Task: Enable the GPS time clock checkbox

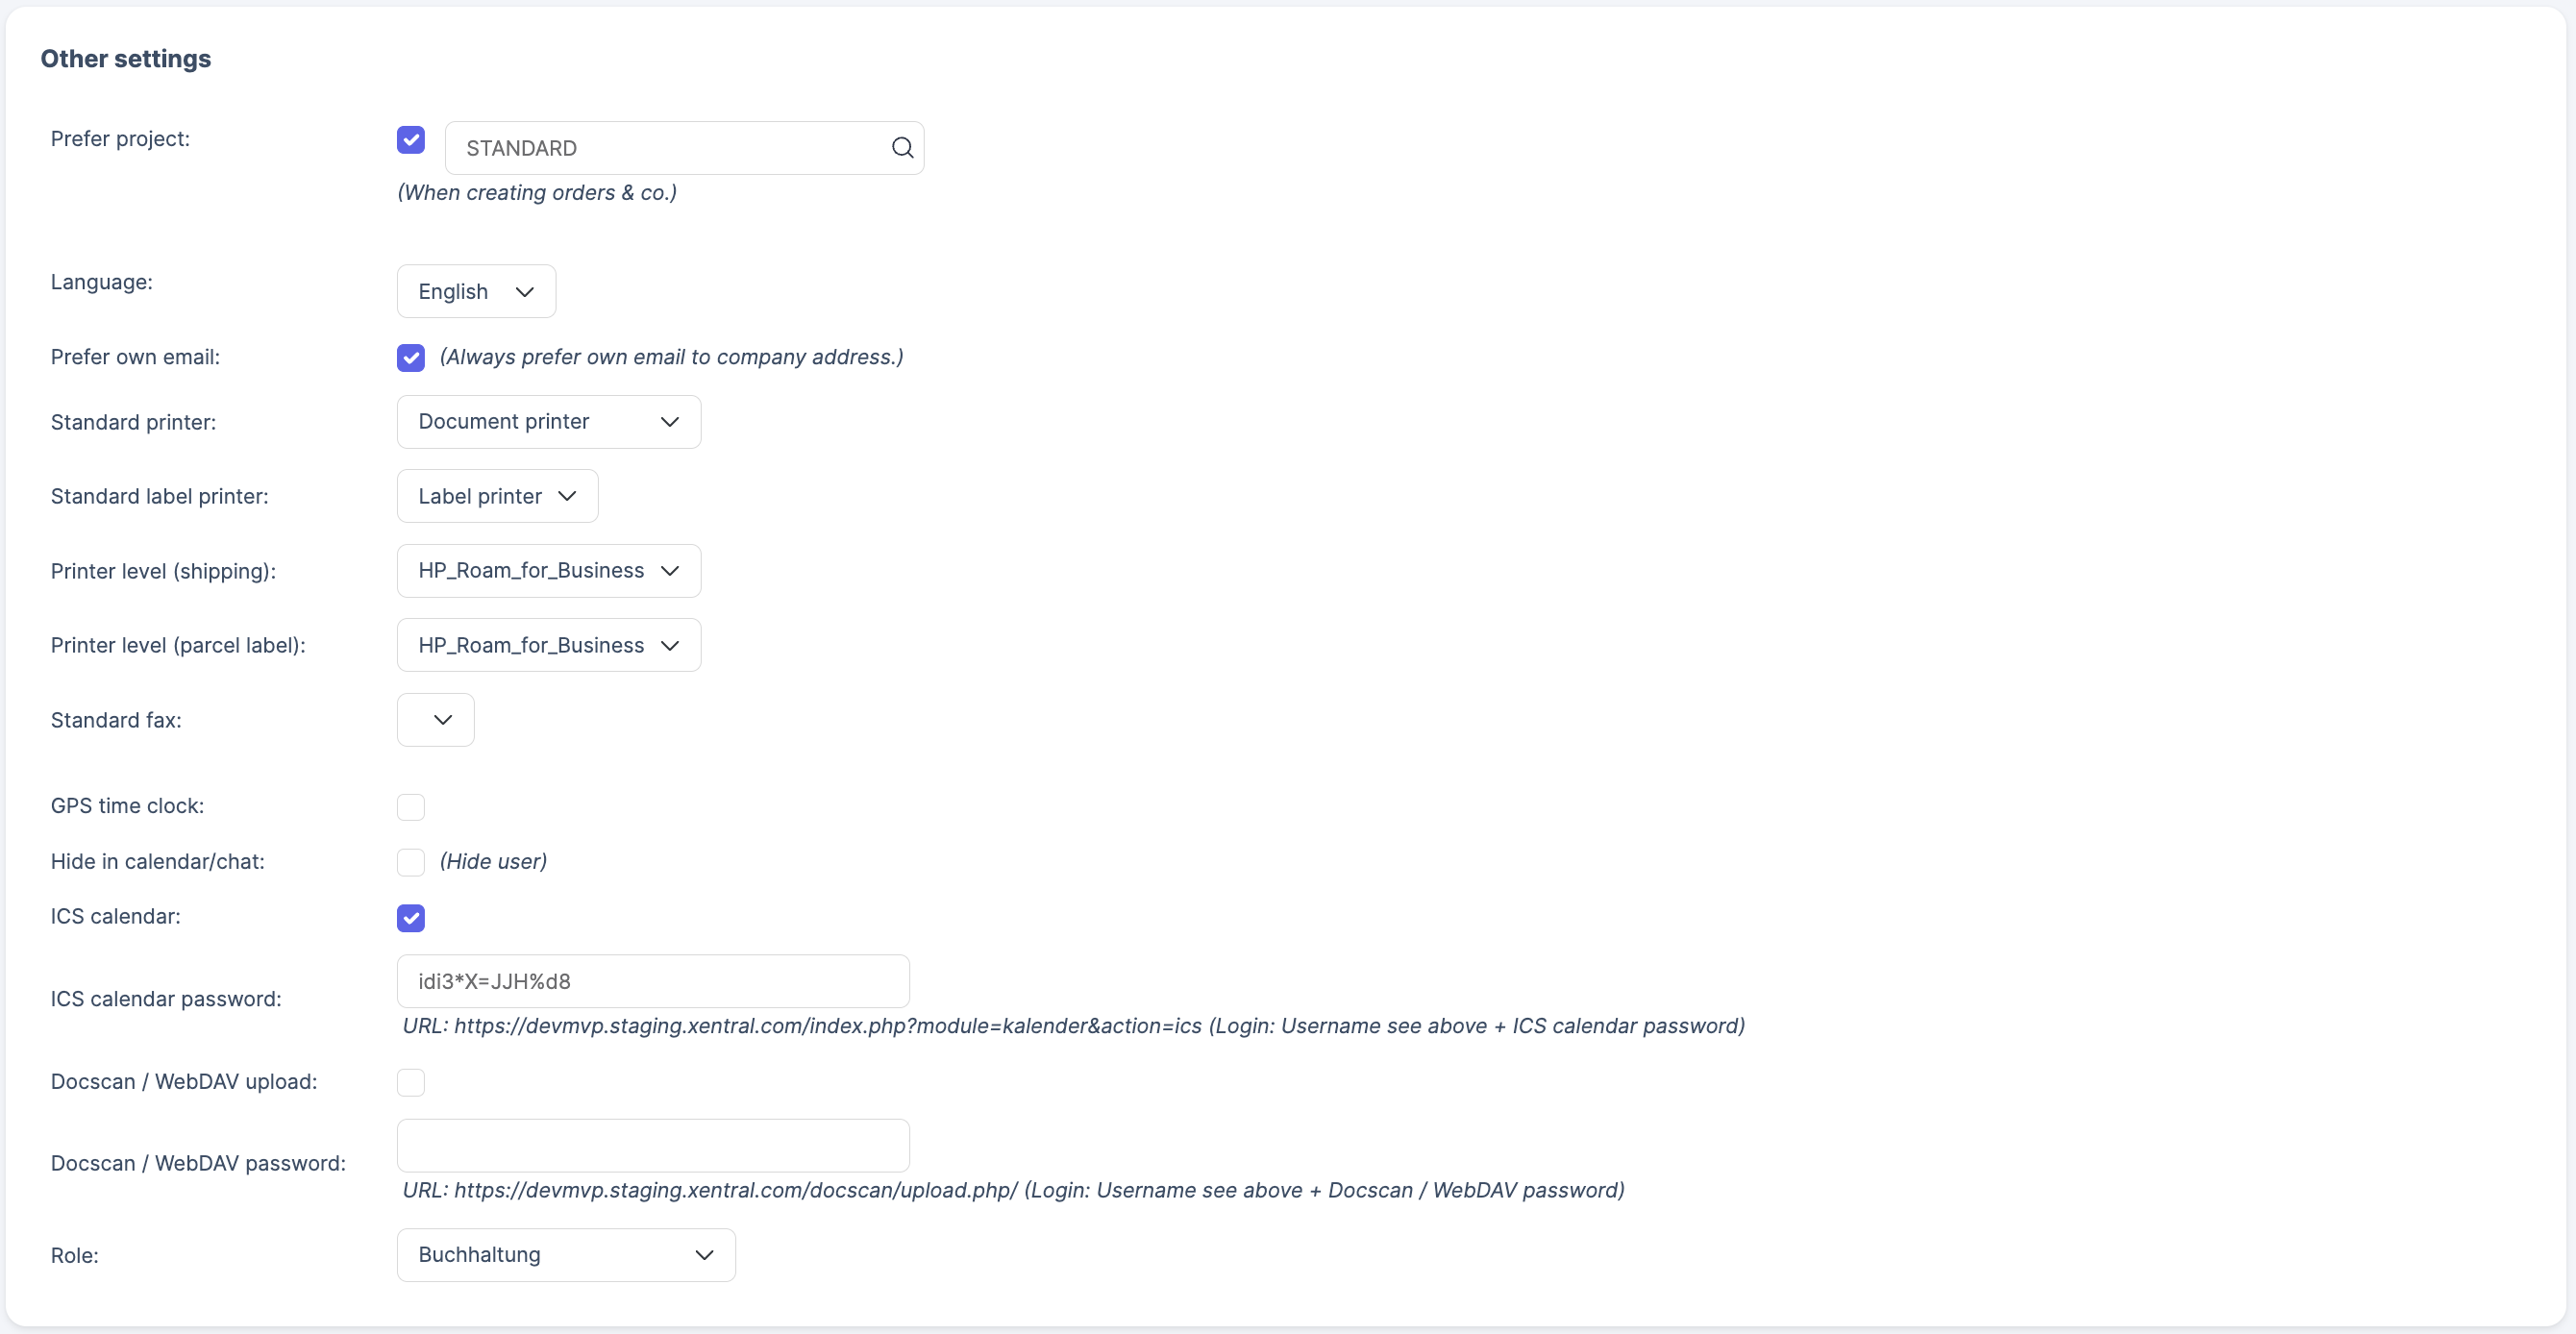Action: pos(410,807)
